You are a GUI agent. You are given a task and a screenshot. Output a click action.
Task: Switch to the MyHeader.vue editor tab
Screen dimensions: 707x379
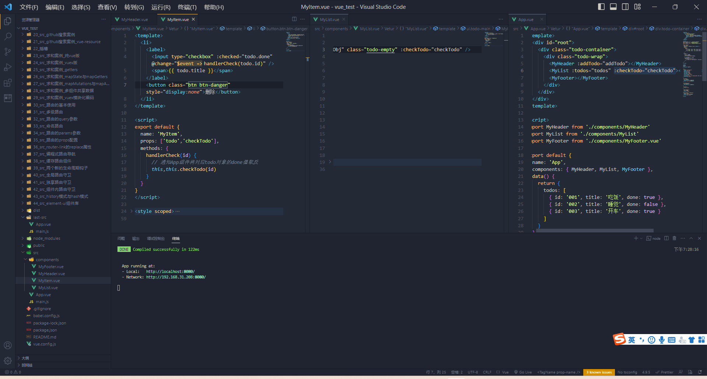click(x=134, y=20)
